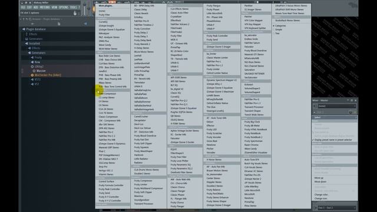The width and height of the screenshot is (377, 212).
Task: Choose Gross Beat from the plugin list
Action: [212, 141]
